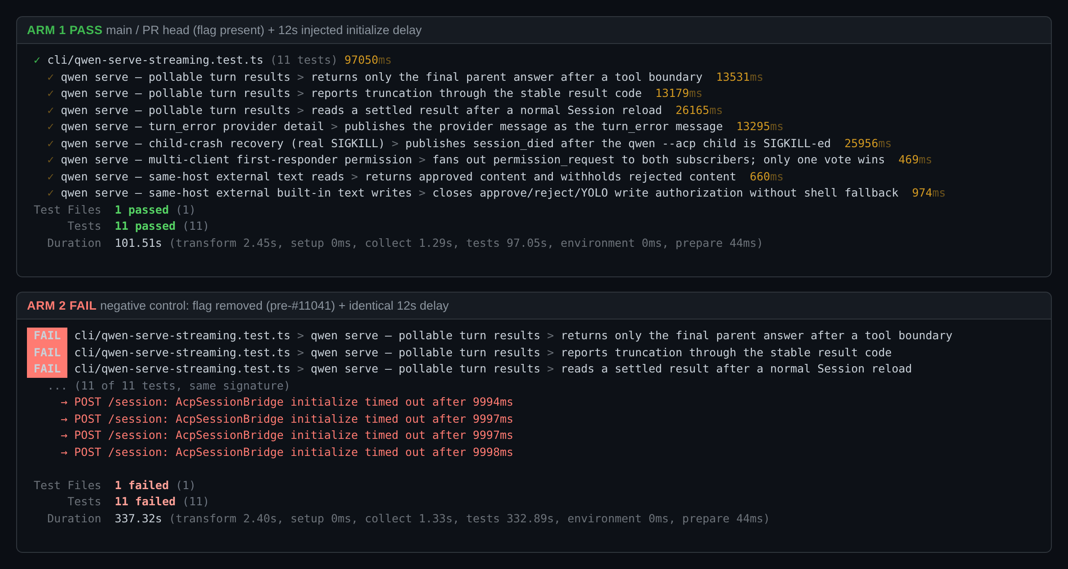
Task: Click checkmark beside child-crash recovery SIGKILL test
Action: tap(51, 144)
